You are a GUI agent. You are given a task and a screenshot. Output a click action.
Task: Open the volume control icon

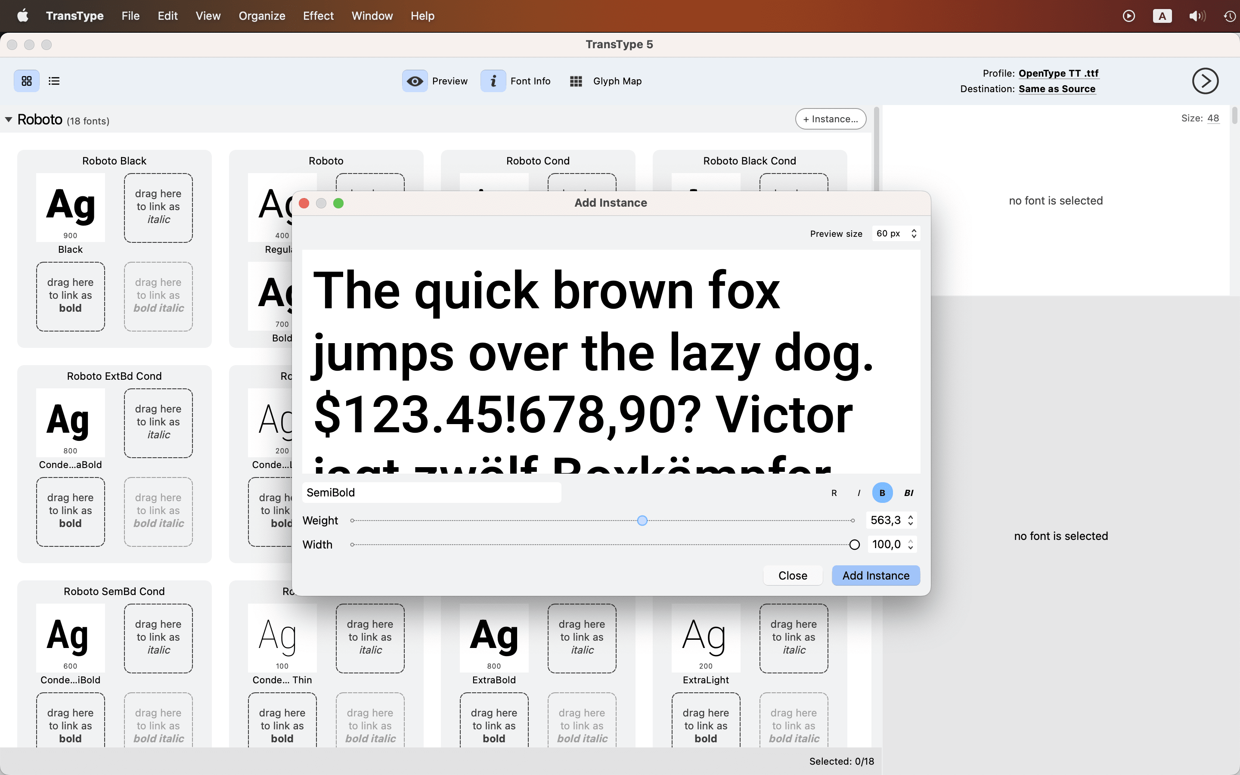click(x=1197, y=16)
